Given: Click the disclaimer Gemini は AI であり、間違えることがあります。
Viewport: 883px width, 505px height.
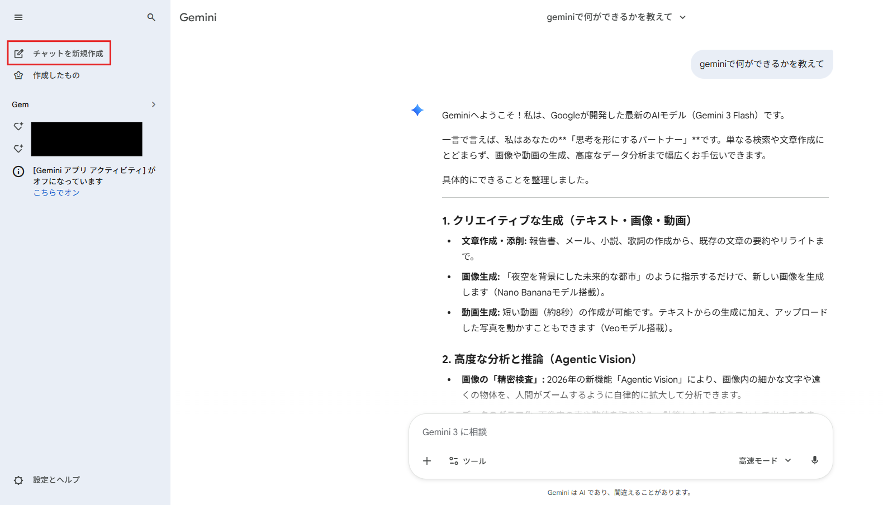Looking at the screenshot, I should [x=620, y=493].
